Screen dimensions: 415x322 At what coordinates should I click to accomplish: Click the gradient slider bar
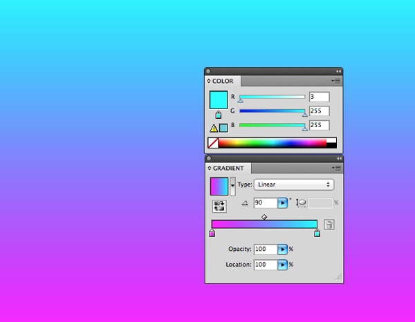click(264, 224)
